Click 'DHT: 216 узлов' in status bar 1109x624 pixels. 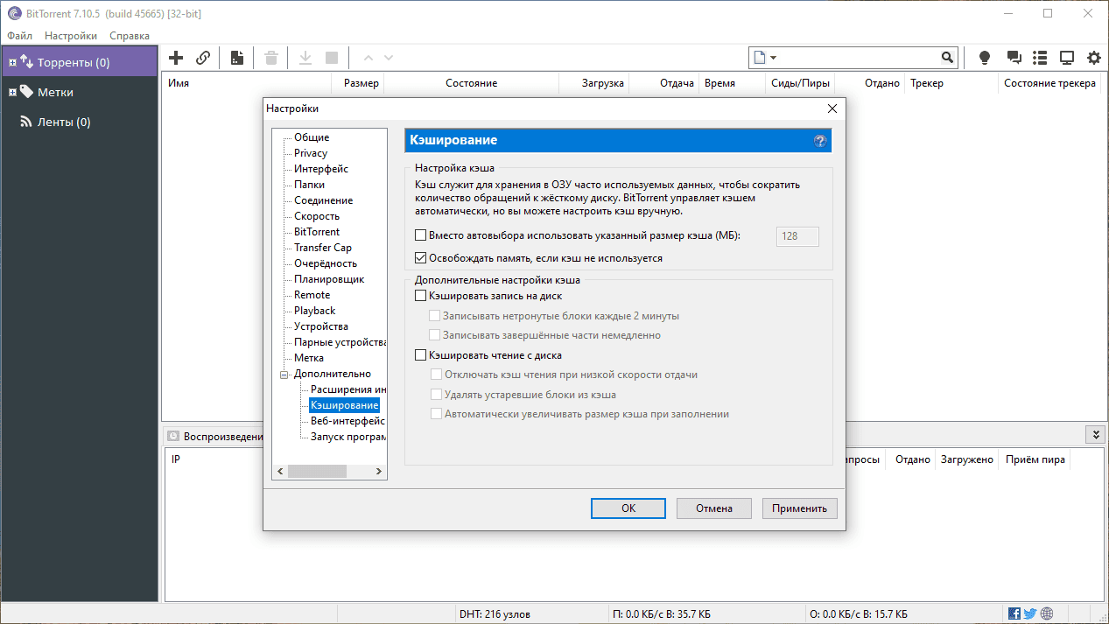(495, 614)
